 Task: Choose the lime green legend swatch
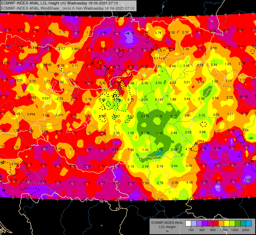[x=232, y=223]
